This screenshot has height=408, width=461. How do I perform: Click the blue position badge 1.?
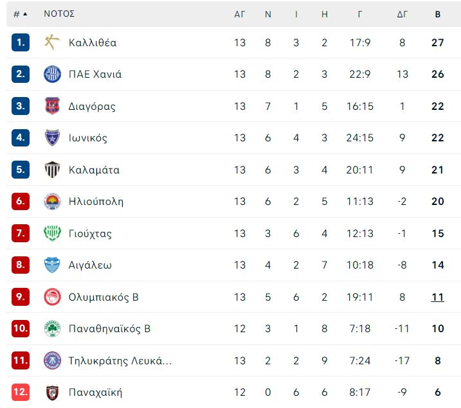21,42
